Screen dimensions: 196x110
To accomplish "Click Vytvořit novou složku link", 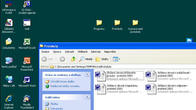I will click(x=62, y=82).
